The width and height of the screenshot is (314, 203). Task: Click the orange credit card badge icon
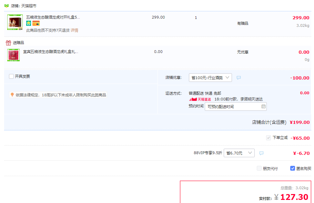point(36,23)
